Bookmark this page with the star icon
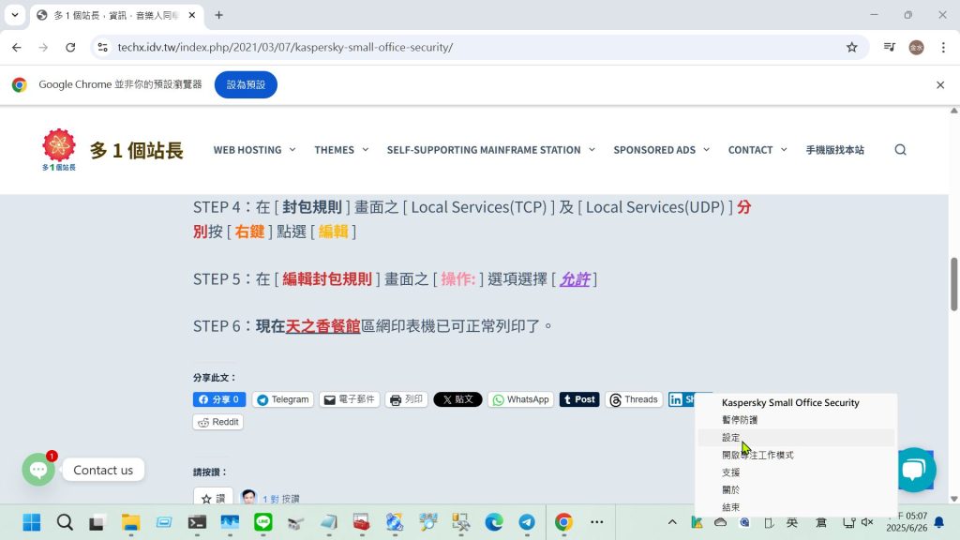This screenshot has width=960, height=540. click(851, 47)
